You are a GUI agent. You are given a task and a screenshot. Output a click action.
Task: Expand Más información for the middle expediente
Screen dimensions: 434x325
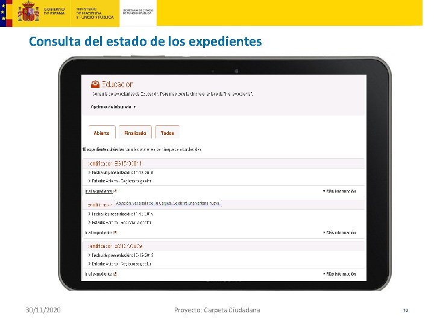(339, 233)
